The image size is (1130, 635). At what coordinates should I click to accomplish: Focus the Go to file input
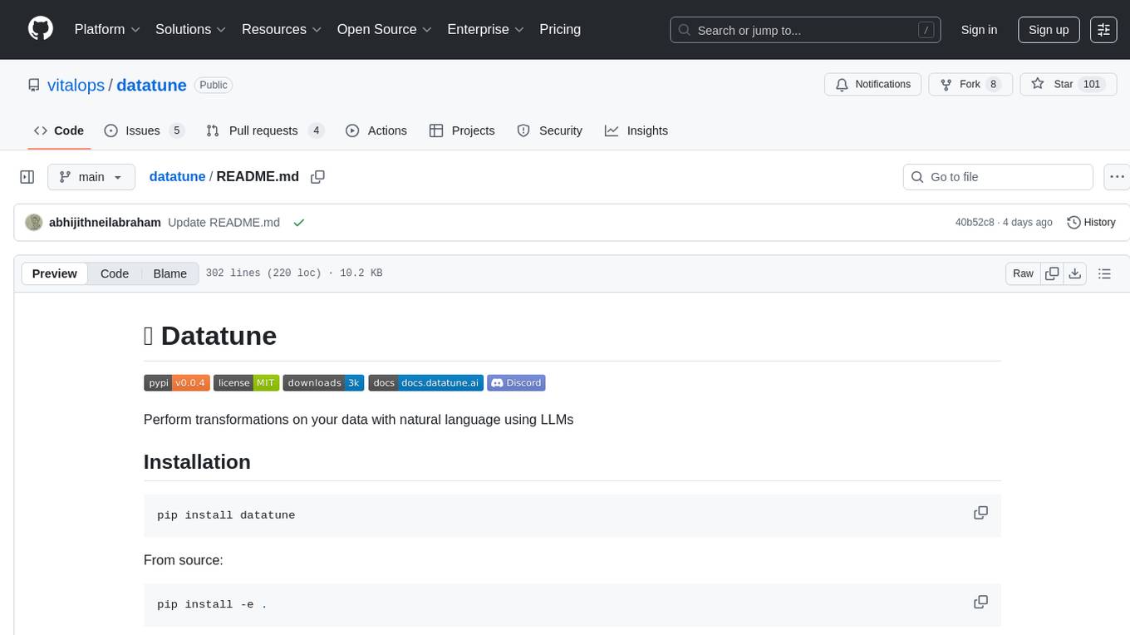998,177
